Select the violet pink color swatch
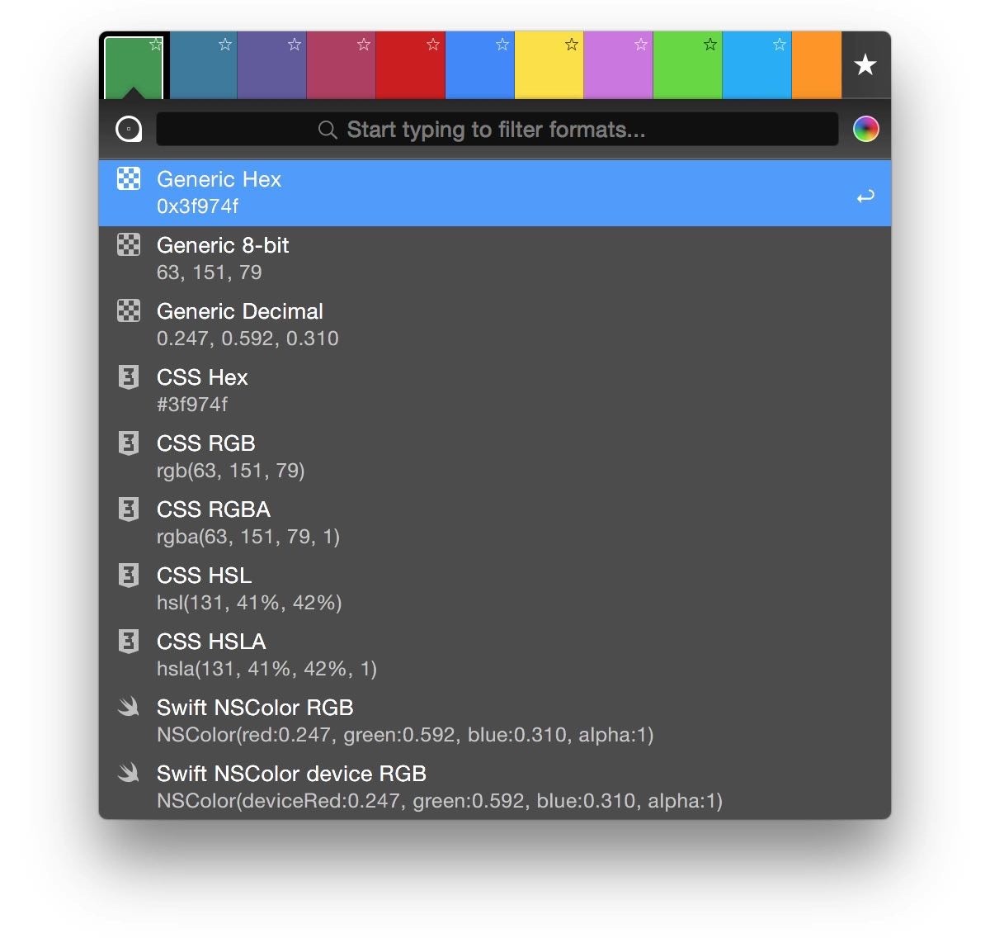 click(x=619, y=66)
